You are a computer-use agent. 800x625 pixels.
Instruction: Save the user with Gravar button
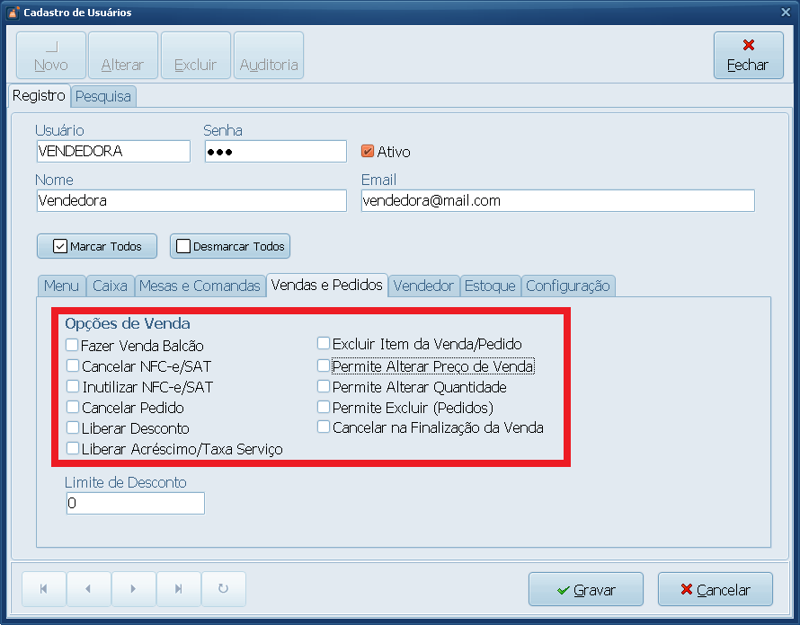586,590
